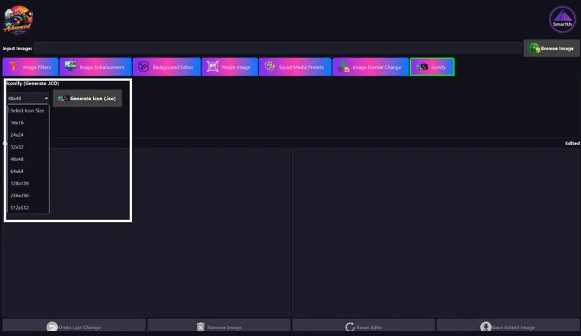Viewport: 581px width, 336px height.
Task: Select the Iconify tab
Action: 432,67
